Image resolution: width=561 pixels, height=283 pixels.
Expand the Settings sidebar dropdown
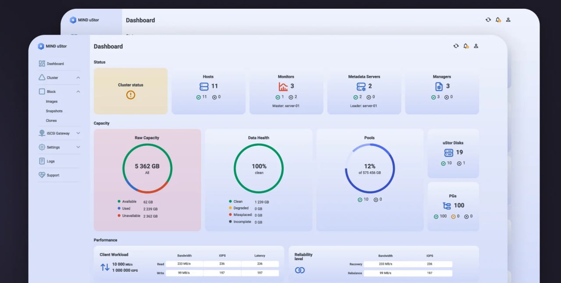(x=78, y=147)
